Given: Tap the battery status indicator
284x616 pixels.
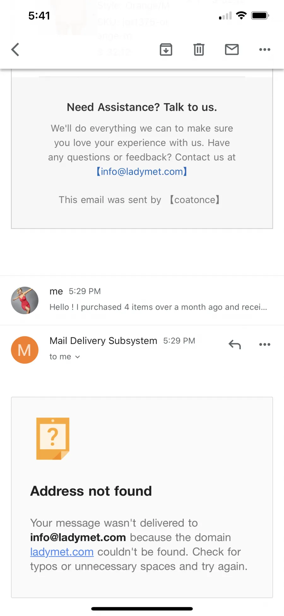Looking at the screenshot, I should pyautogui.click(x=260, y=16).
